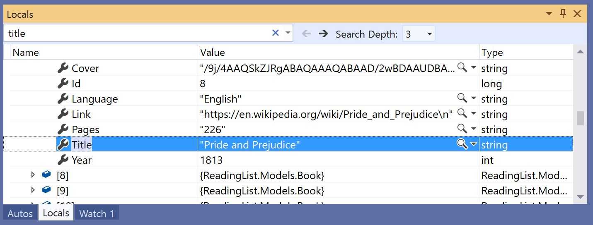Viewport: 593px width, 225px height.
Task: Toggle the Locals window pin
Action: 563,14
